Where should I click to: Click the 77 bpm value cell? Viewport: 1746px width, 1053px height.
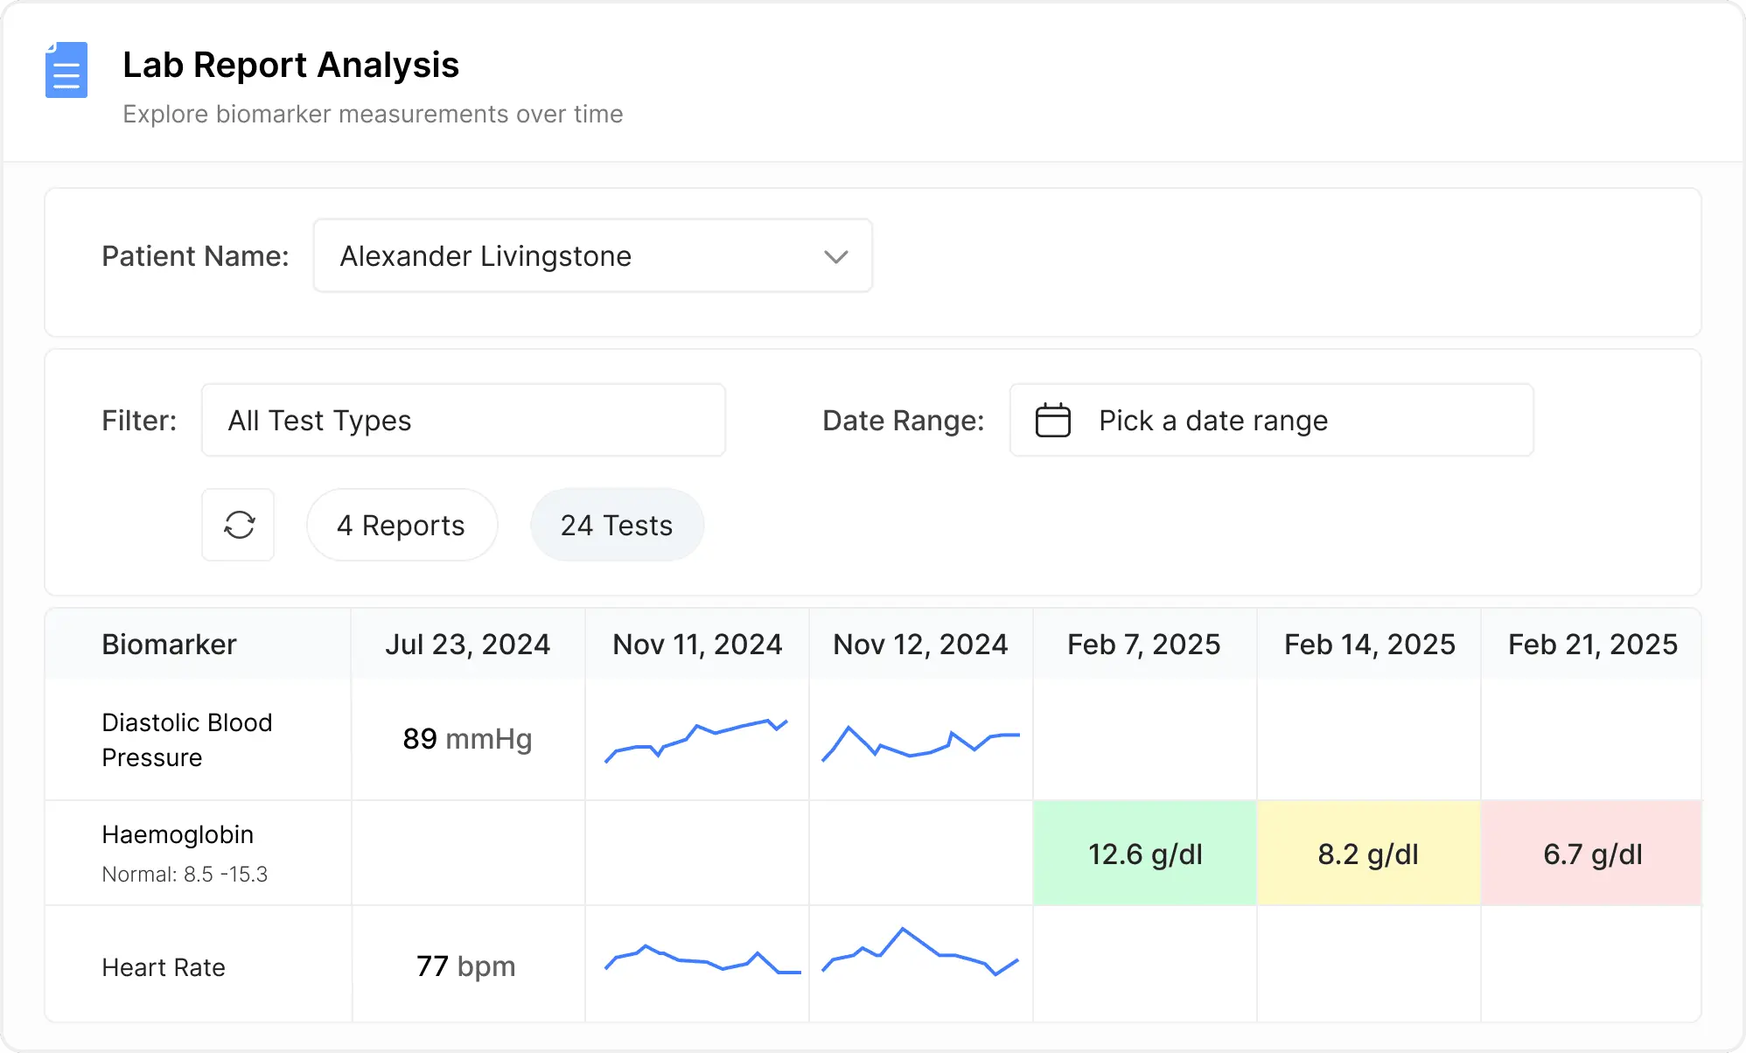point(467,966)
